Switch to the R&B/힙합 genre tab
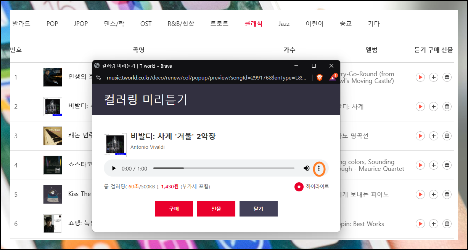This screenshot has width=468, height=250. (181, 24)
